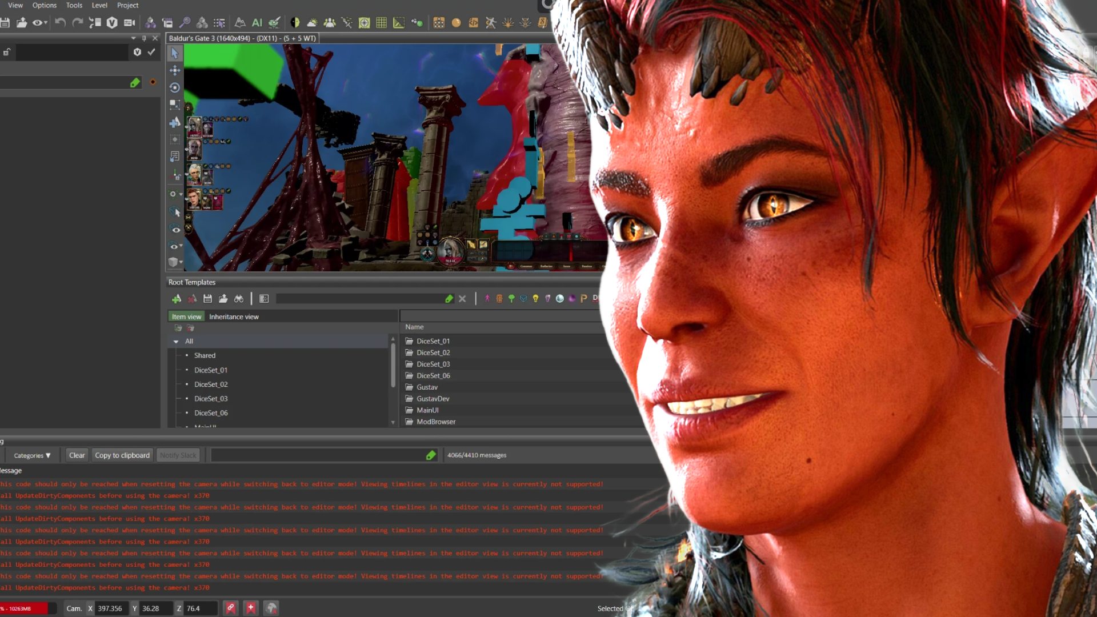Save root templates with floppy disk icon
This screenshot has height=617, width=1097.
207,299
